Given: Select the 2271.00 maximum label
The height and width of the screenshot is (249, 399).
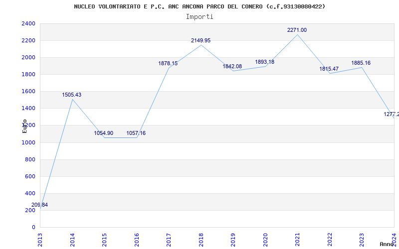Looking at the screenshot, I should pos(297,30).
